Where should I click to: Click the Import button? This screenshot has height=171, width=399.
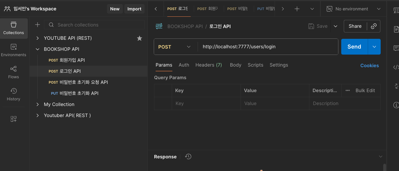point(134,9)
